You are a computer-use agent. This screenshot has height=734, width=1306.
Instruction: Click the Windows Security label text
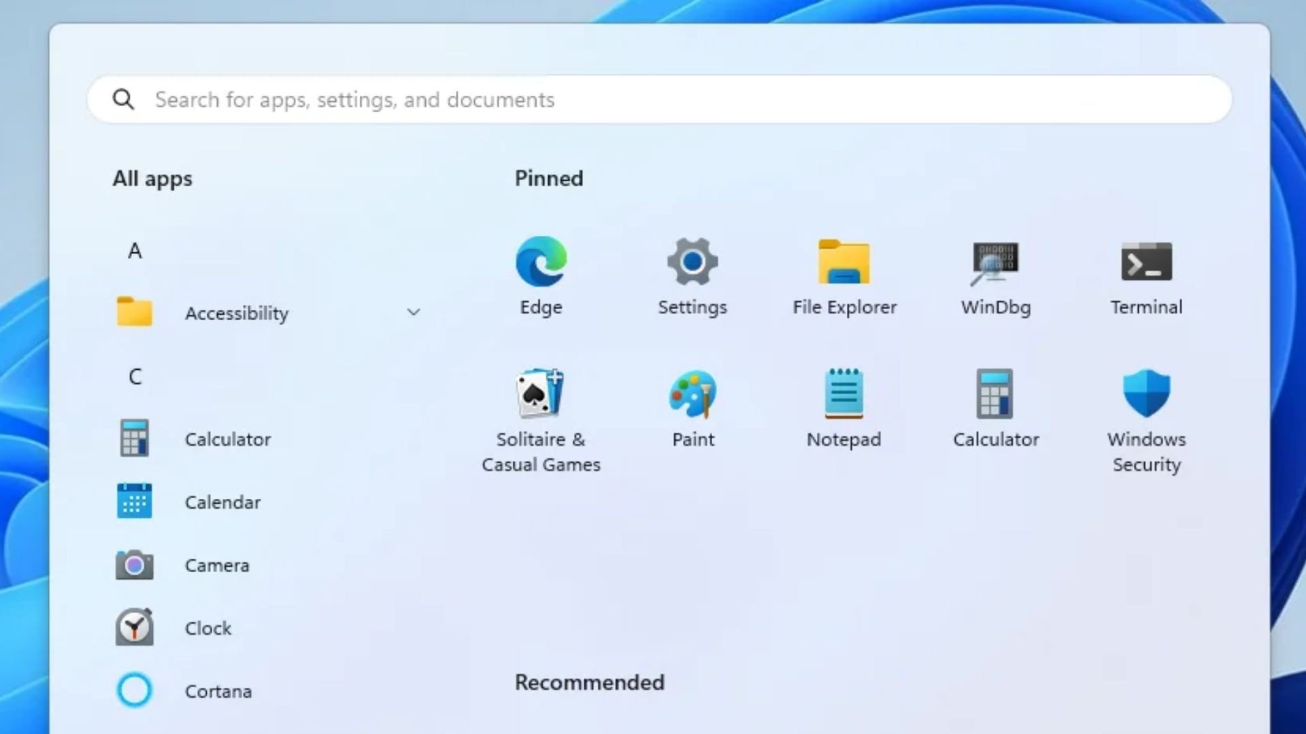(1147, 452)
